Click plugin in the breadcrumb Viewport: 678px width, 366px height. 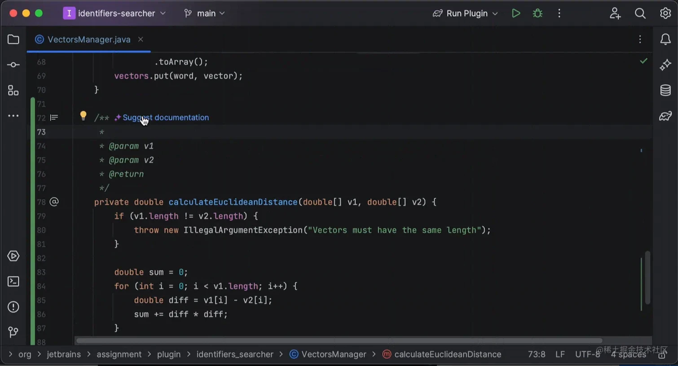pos(168,354)
